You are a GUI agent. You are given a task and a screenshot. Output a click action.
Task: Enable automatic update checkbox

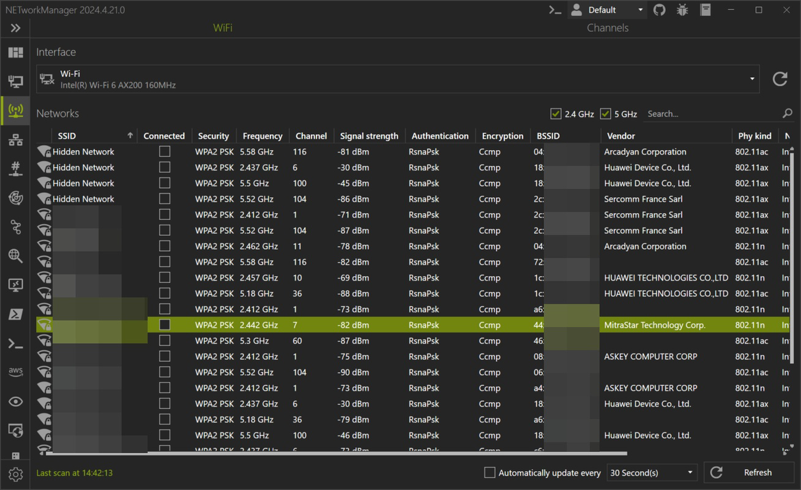pos(490,472)
